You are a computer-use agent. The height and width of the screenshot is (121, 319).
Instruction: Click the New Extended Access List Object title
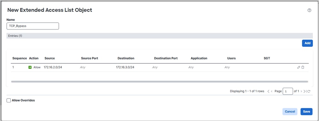coord(50,10)
